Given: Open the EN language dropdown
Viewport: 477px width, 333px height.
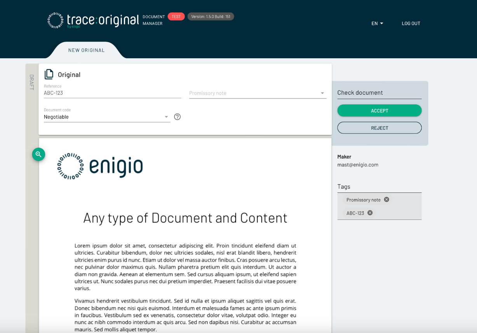Looking at the screenshot, I should click(x=377, y=23).
